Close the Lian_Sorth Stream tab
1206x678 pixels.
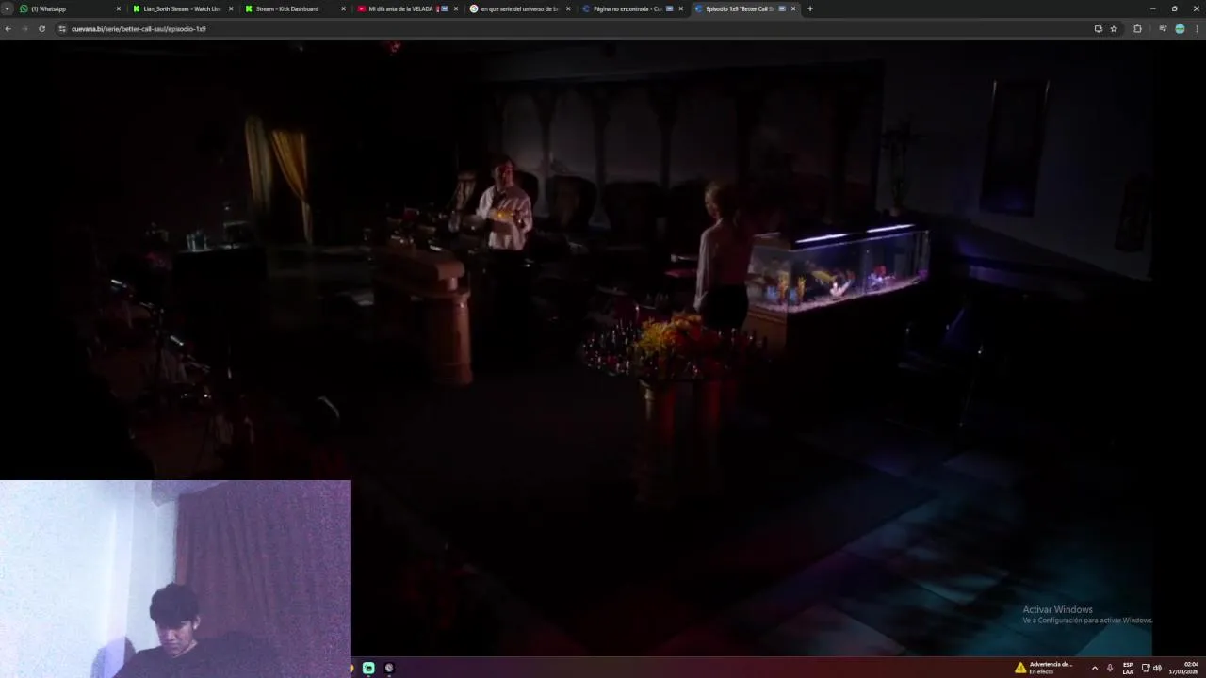(x=231, y=8)
